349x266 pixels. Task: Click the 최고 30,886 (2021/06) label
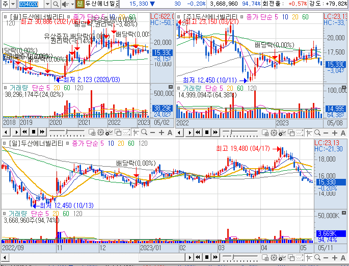click(x=50, y=22)
